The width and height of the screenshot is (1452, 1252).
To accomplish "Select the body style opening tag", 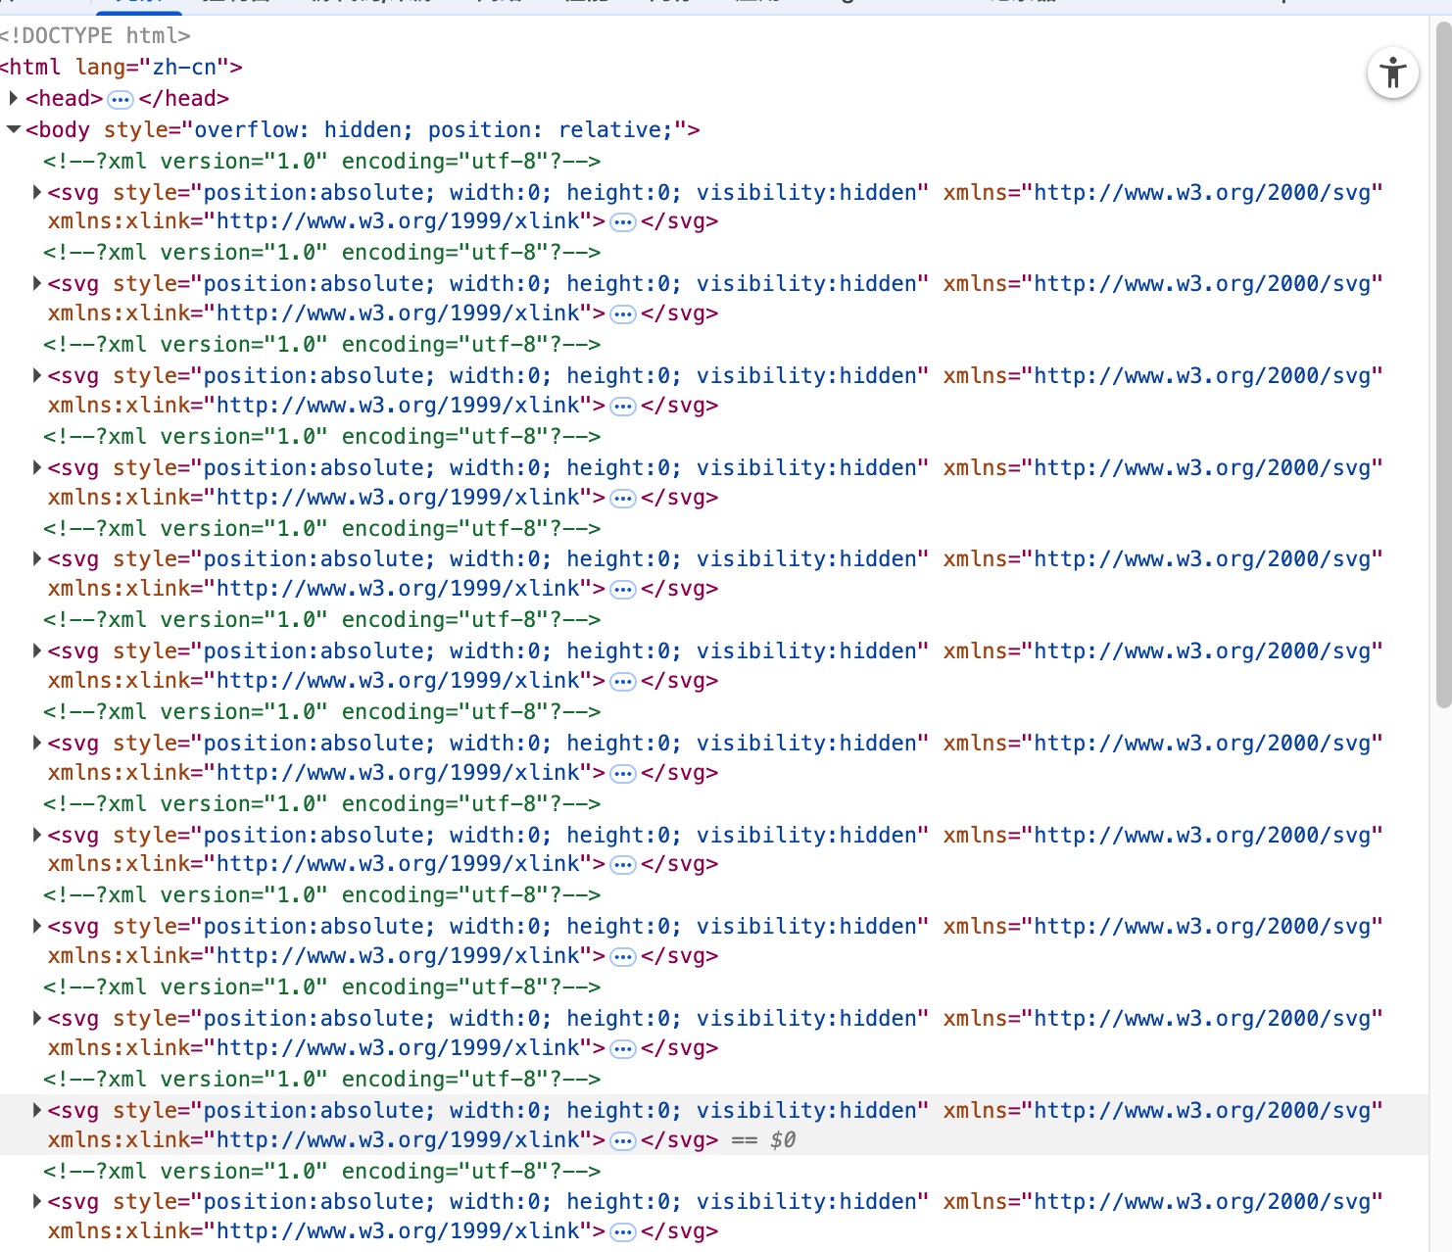I will [363, 129].
